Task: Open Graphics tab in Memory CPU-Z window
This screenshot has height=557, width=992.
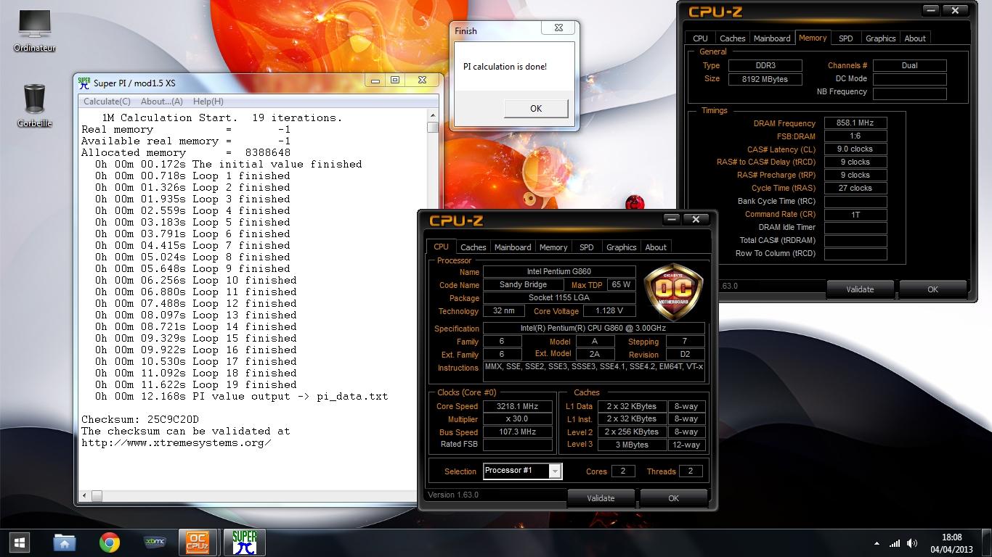Action: (881, 38)
